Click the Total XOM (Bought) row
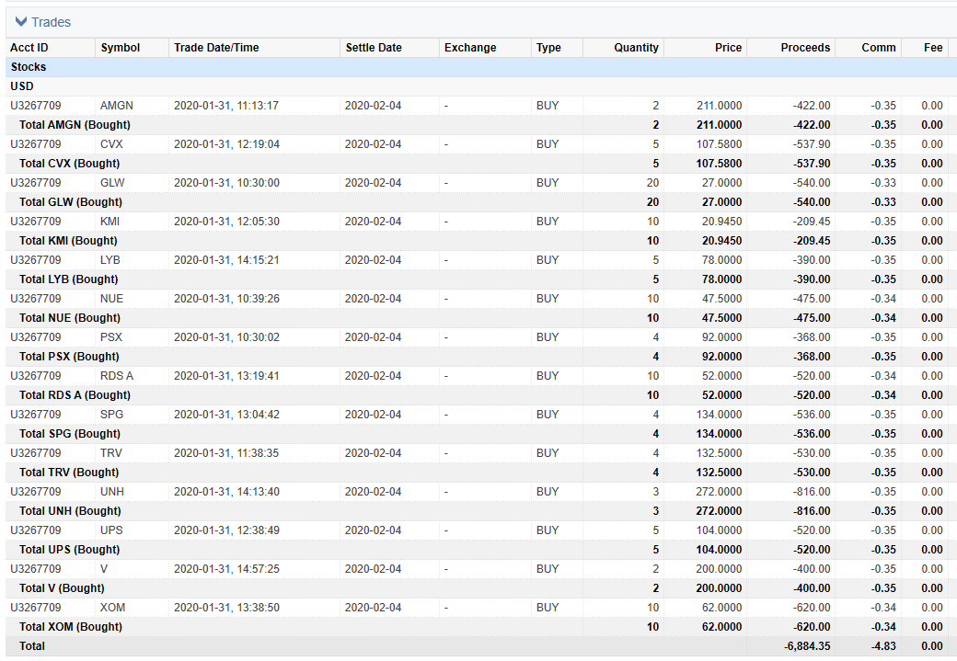 pyautogui.click(x=481, y=627)
